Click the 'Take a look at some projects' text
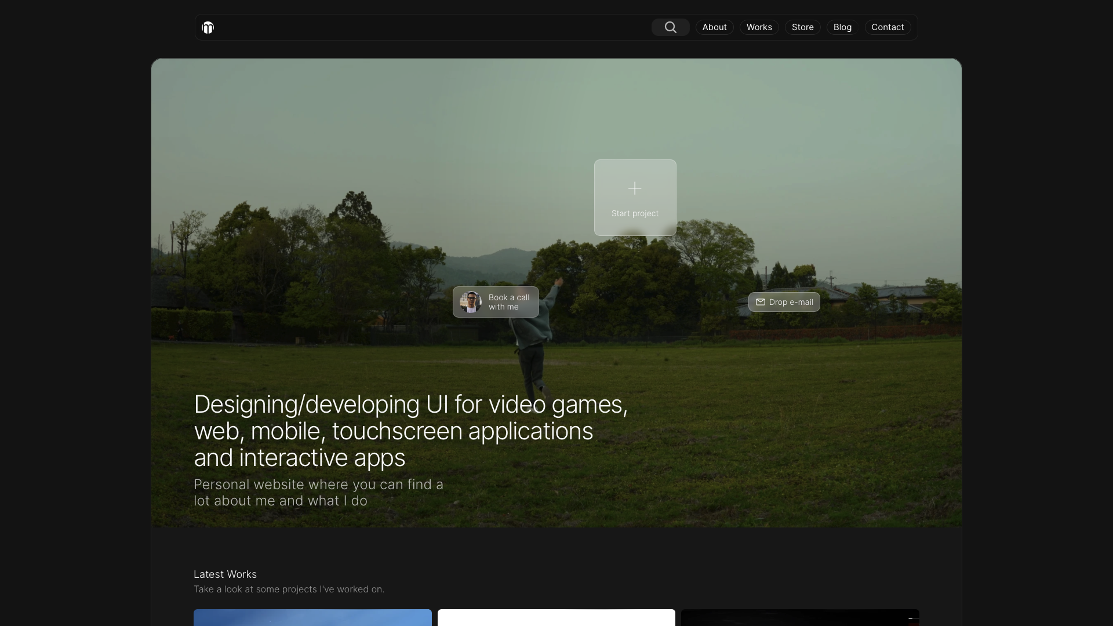The image size is (1113, 626). point(289,589)
